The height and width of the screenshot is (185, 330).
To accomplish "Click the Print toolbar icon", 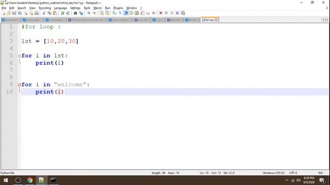I will pos(37,13).
